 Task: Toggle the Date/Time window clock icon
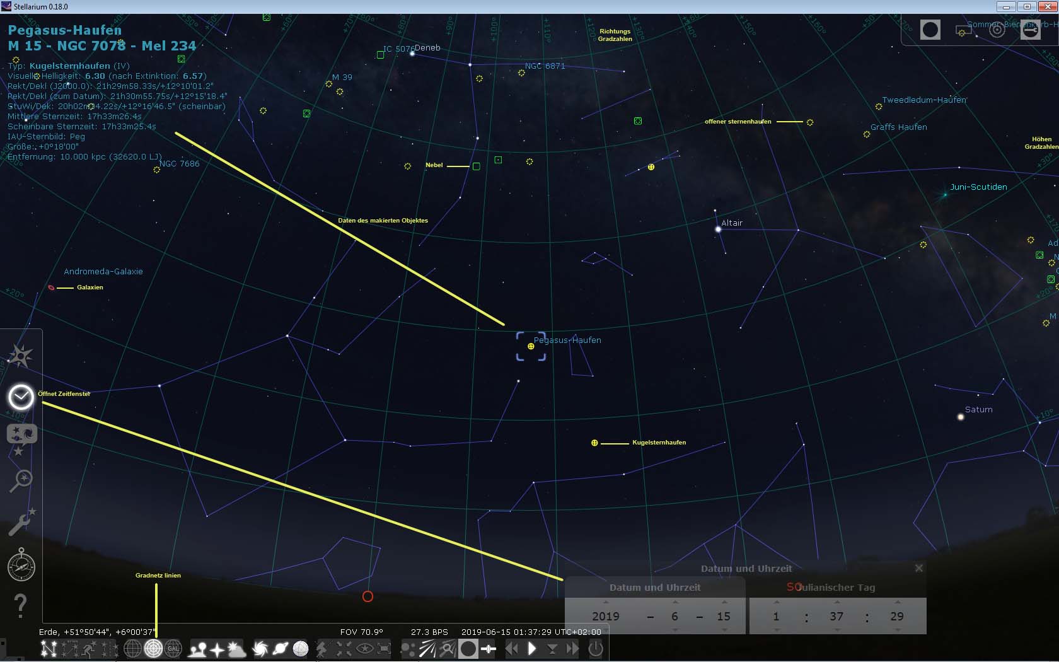click(x=21, y=397)
